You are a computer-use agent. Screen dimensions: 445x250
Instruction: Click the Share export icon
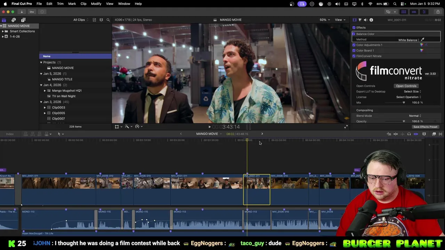pyautogui.click(x=438, y=12)
